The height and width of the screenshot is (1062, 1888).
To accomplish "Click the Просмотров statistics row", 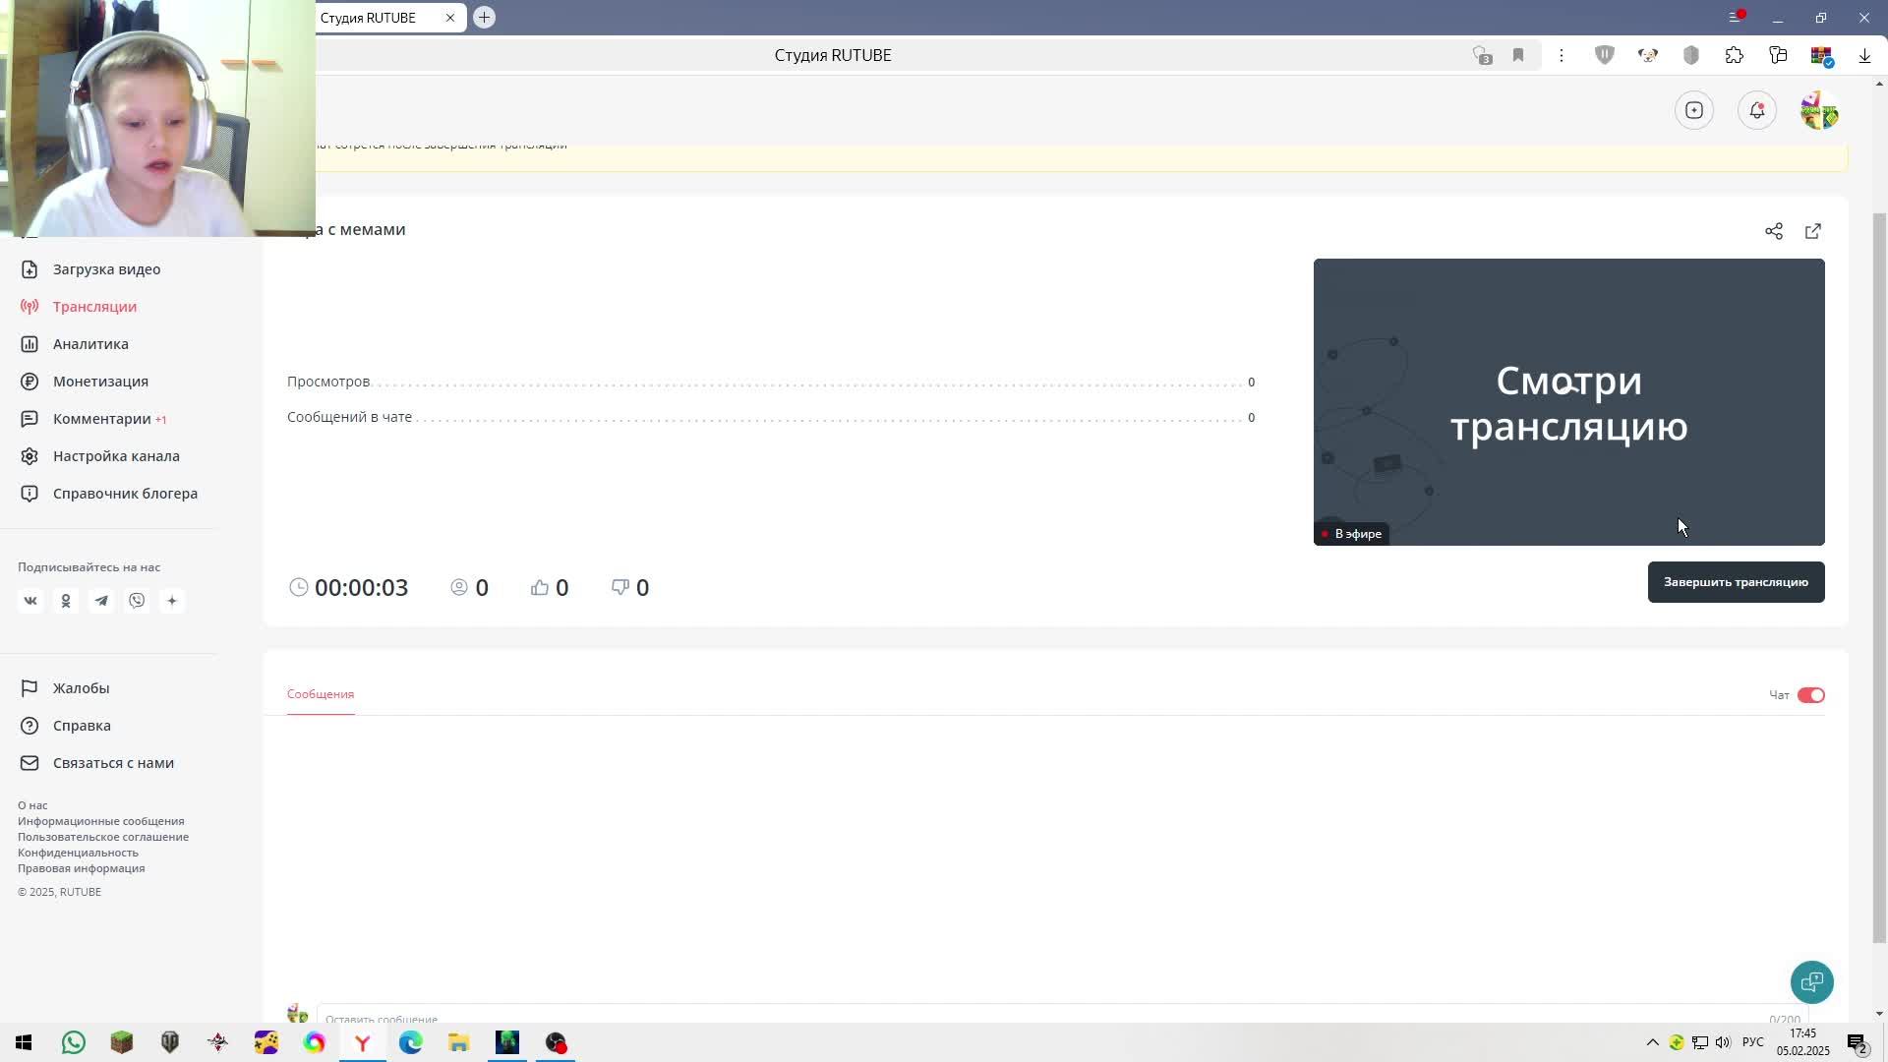I will pyautogui.click(x=771, y=382).
